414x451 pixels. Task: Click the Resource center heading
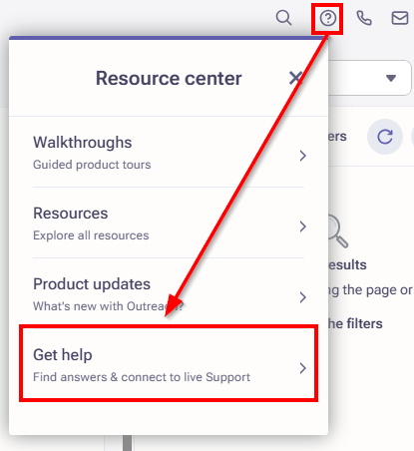pyautogui.click(x=169, y=79)
